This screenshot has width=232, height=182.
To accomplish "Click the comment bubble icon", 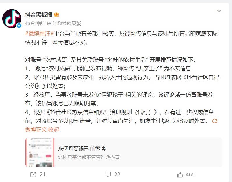I will 108,175.
